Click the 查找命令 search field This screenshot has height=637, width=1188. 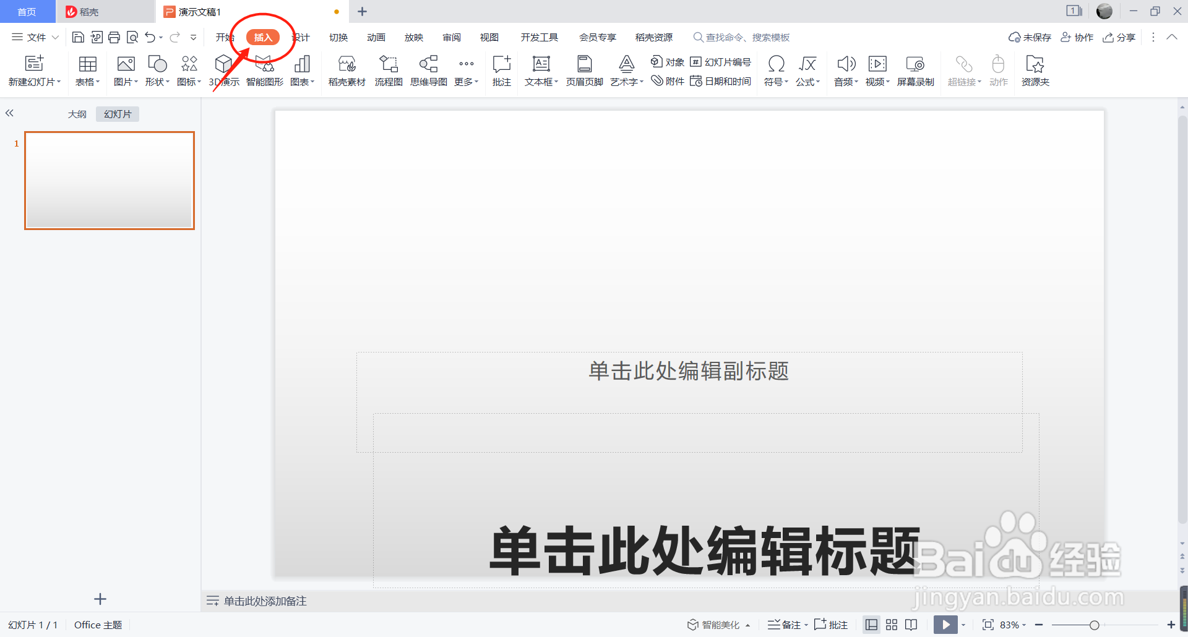(742, 38)
